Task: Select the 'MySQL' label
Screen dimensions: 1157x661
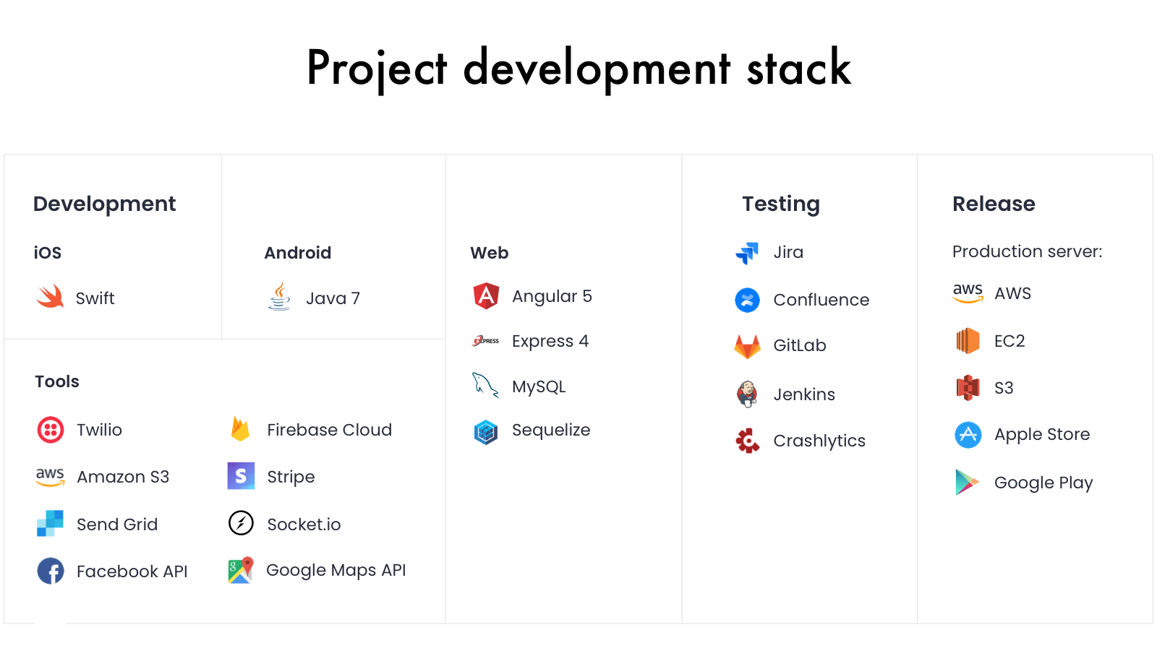Action: 539,386
